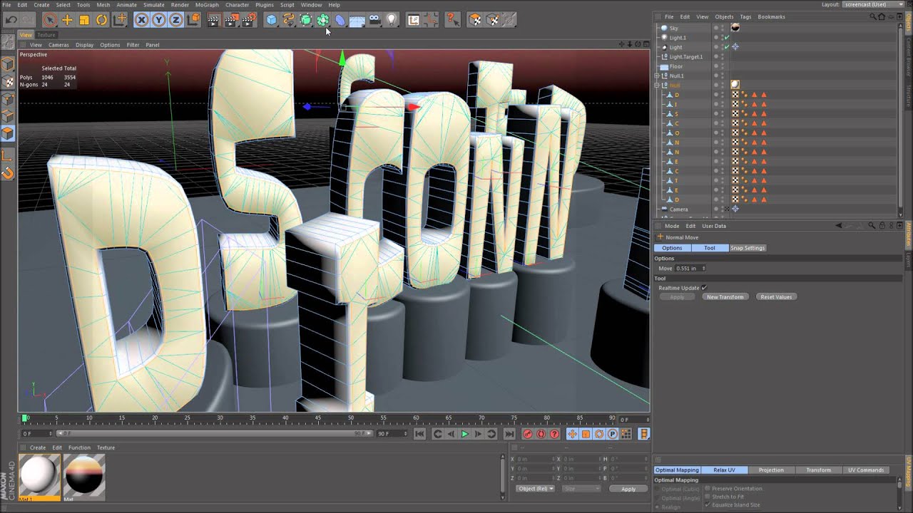Go to start of animation
Screen dimensions: 913x513
coord(419,434)
